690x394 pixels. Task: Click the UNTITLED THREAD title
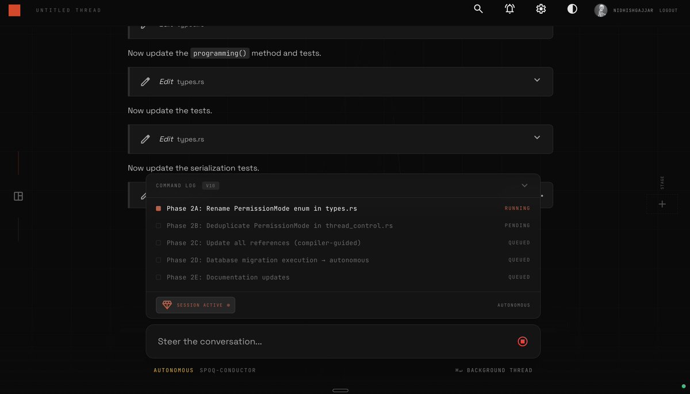coord(68,10)
